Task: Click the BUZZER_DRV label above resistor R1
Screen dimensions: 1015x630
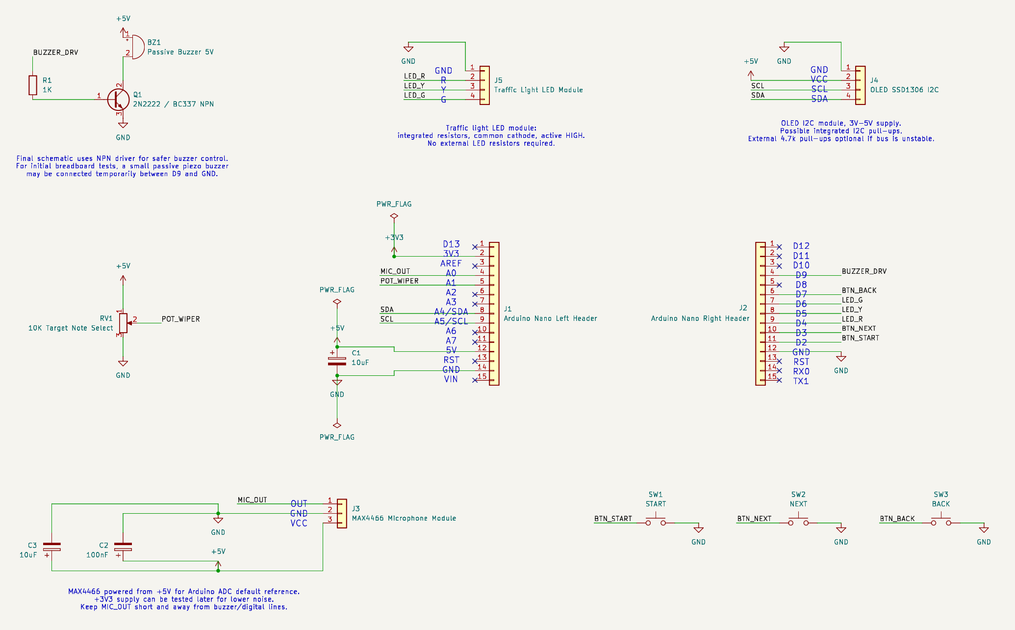Action: (x=55, y=52)
